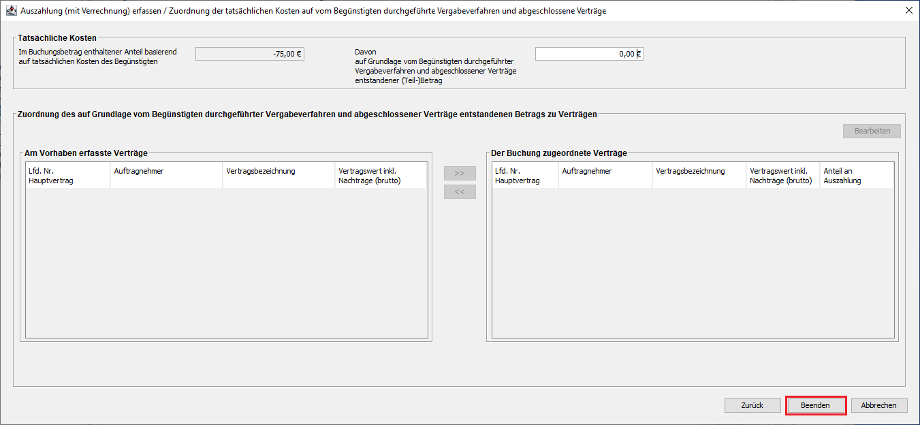Click left table Vertragsbezeichnung column header
Image resolution: width=920 pixels, height=425 pixels.
coord(279,176)
